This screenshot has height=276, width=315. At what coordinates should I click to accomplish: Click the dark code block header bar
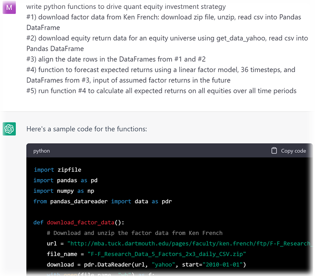[157, 150]
